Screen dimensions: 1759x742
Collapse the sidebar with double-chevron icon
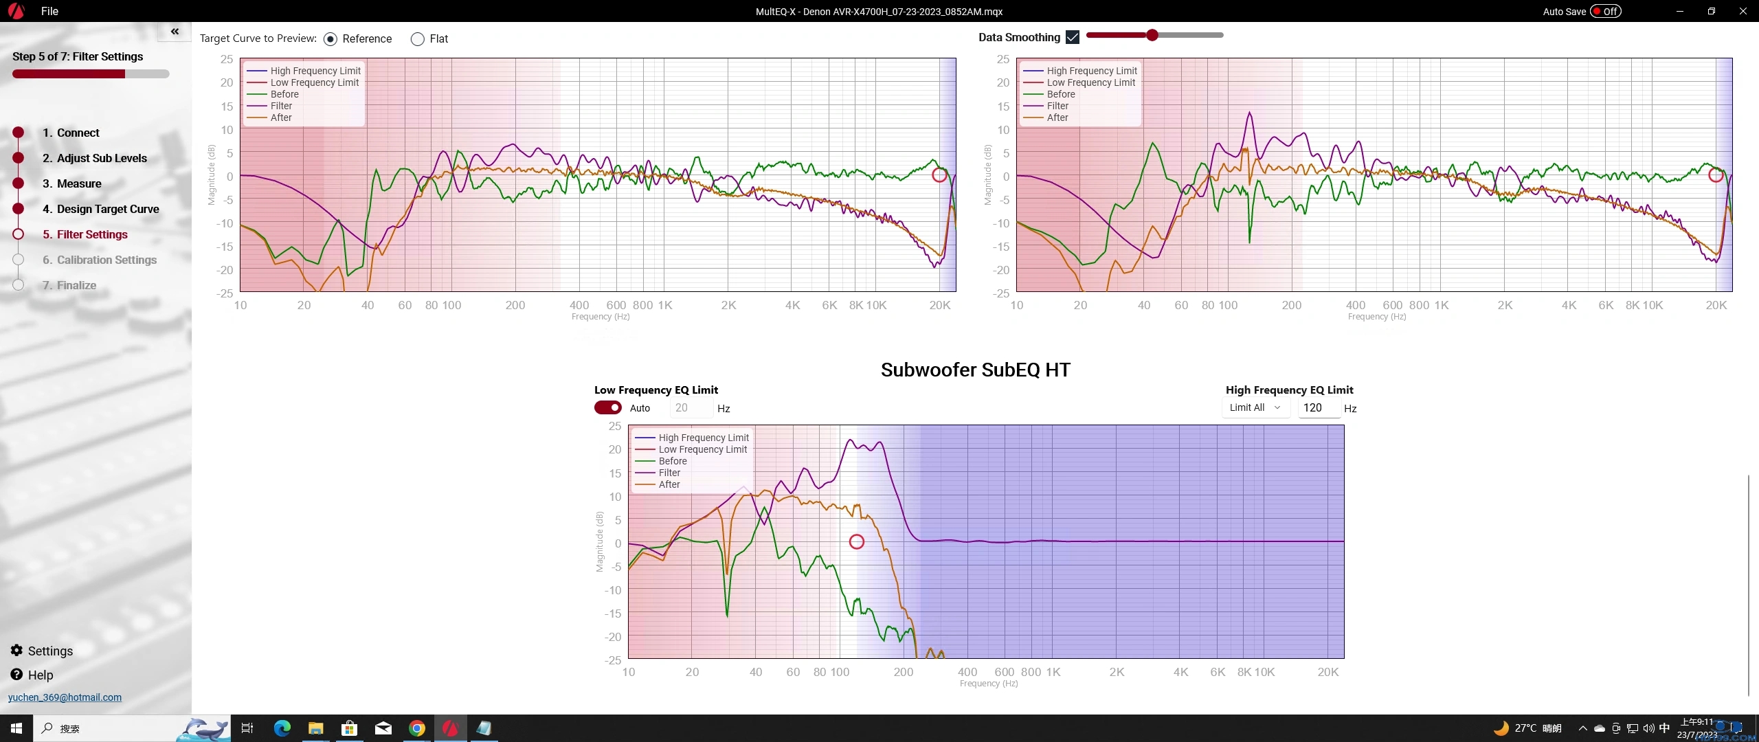(x=175, y=32)
